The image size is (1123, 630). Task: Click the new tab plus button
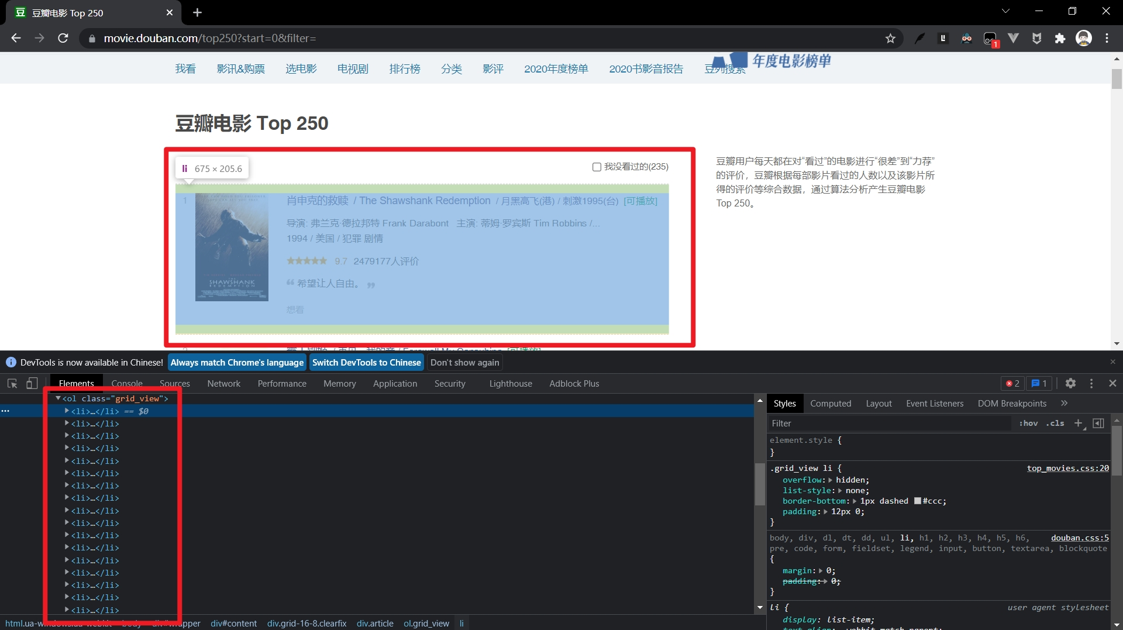coord(197,12)
